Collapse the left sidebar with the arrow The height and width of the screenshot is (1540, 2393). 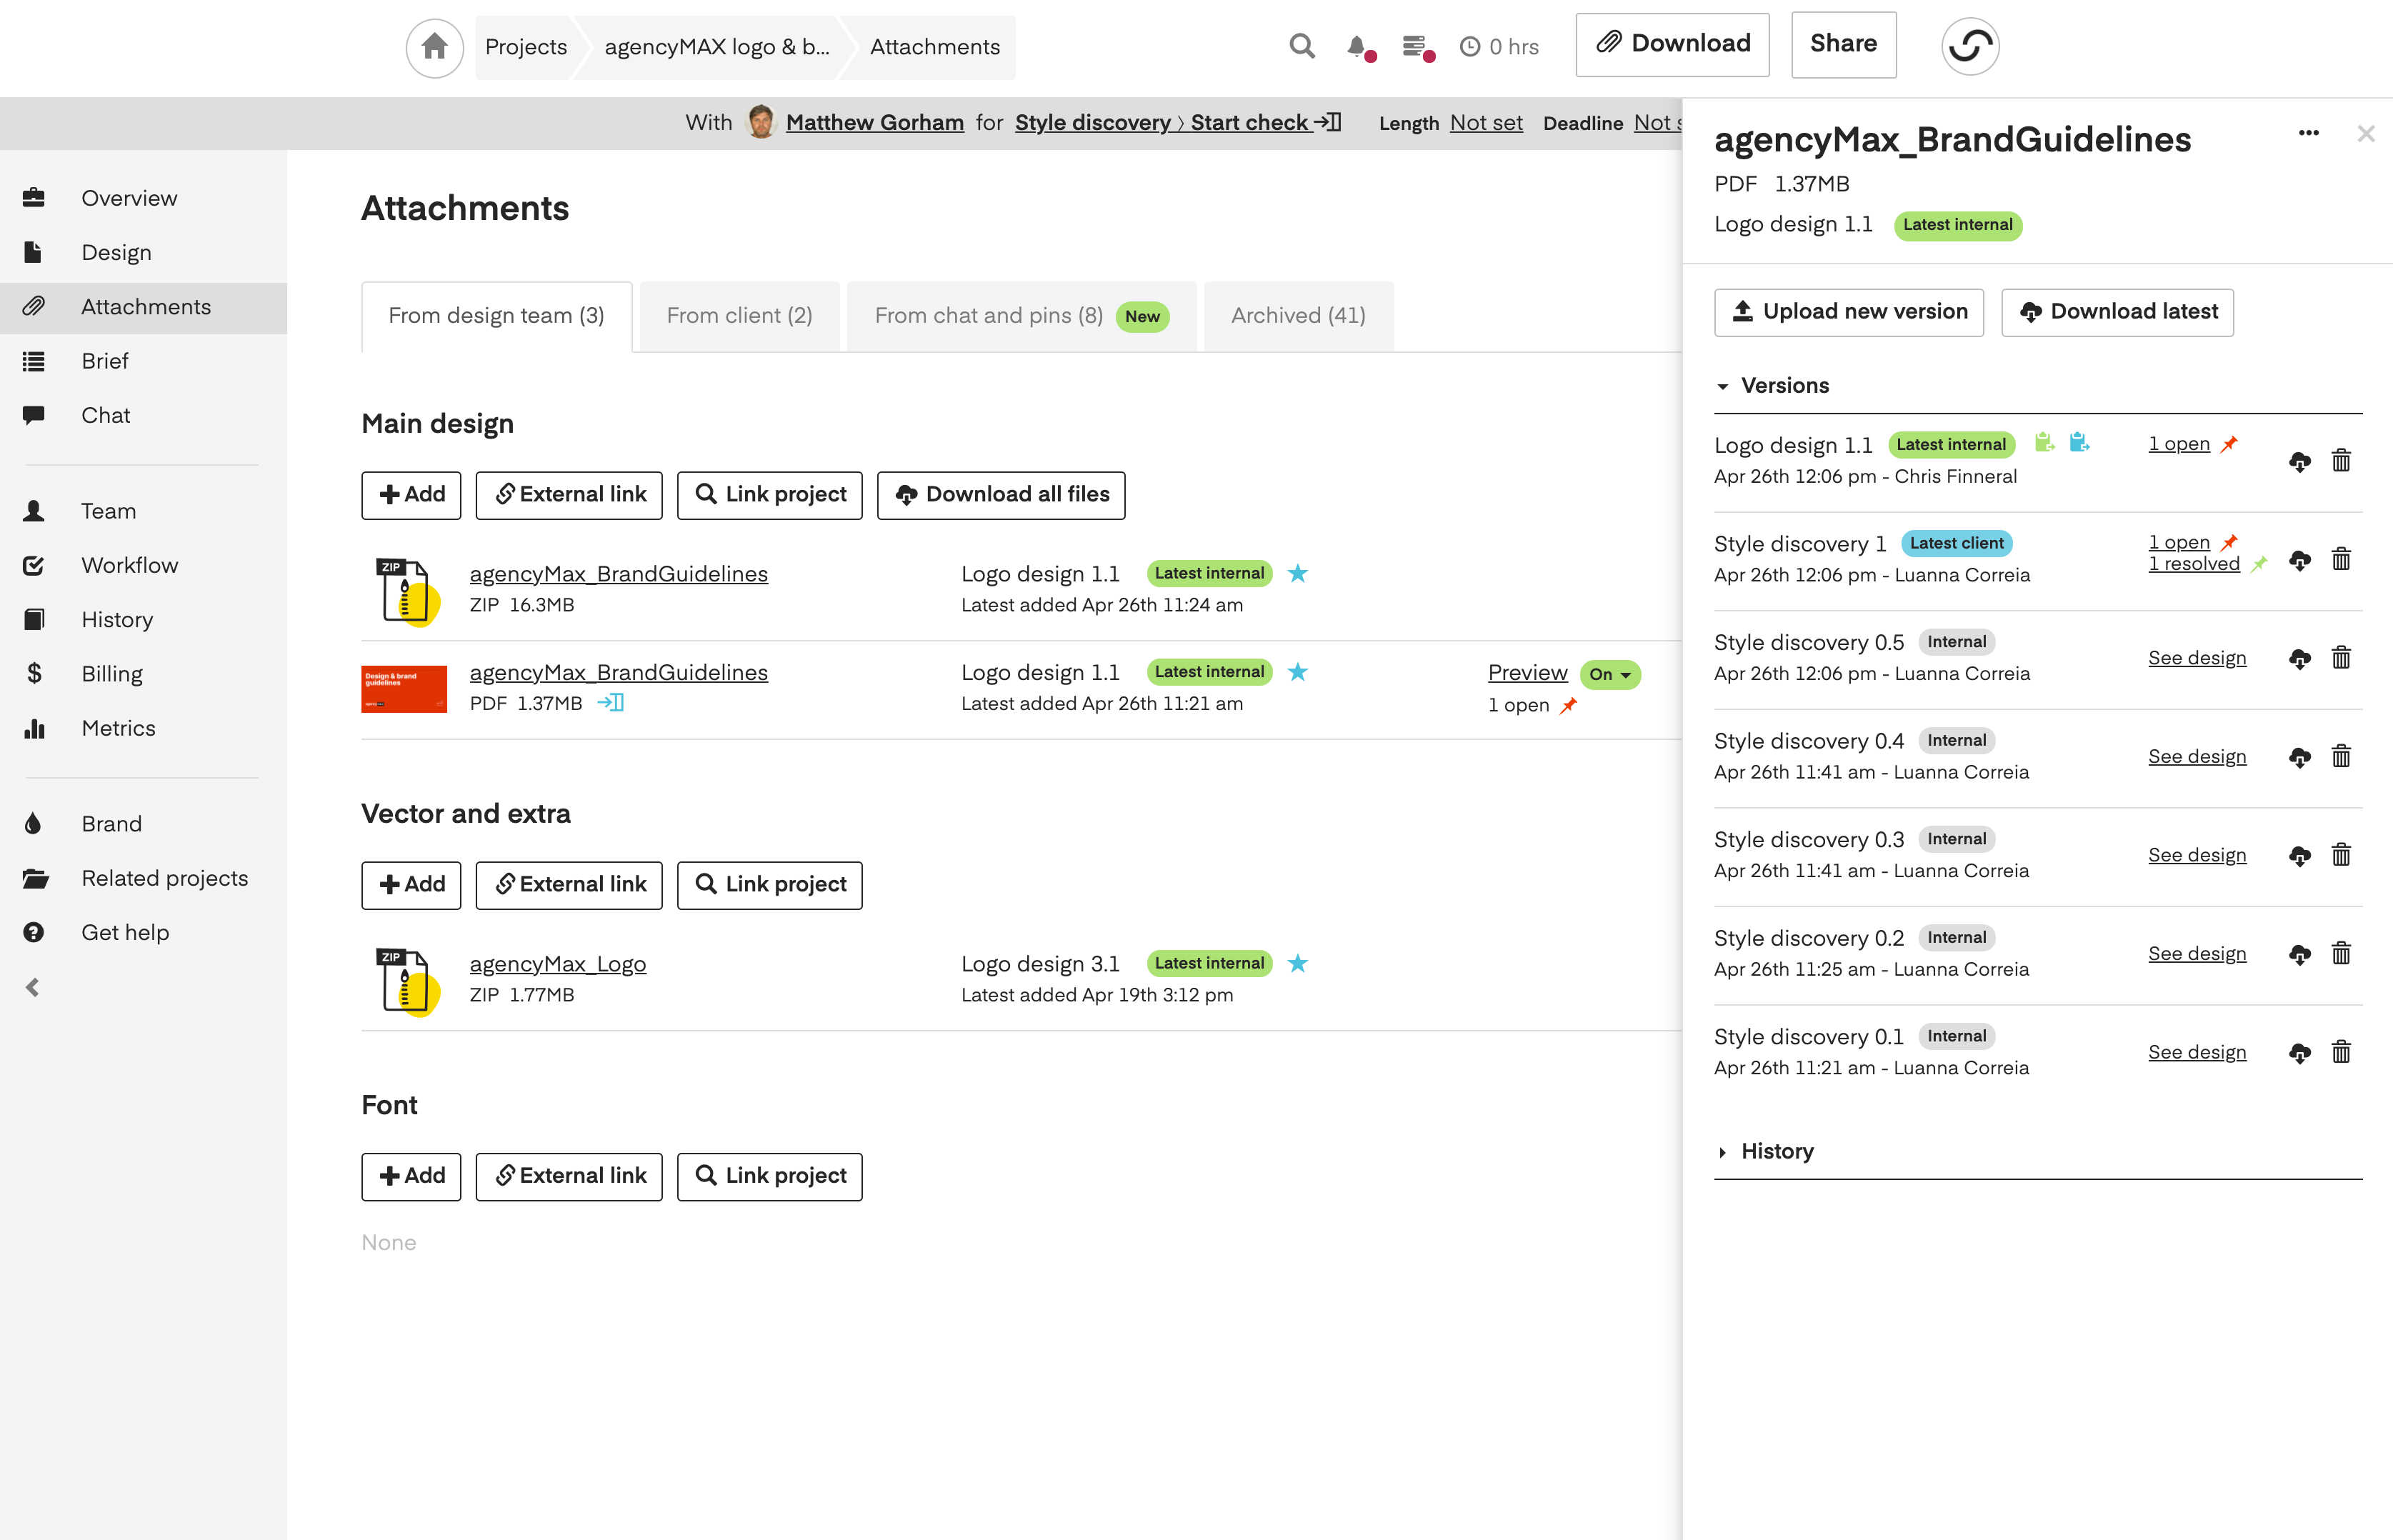click(x=33, y=988)
